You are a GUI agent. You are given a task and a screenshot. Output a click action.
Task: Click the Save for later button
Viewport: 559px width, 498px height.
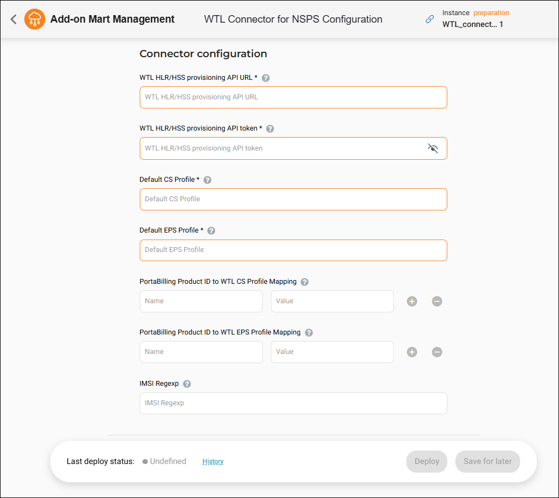[487, 461]
